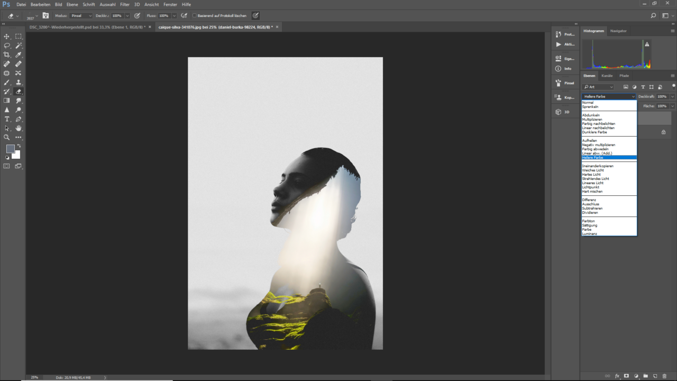Toggle type layer filter
This screenshot has height=381, width=677.
[x=643, y=87]
